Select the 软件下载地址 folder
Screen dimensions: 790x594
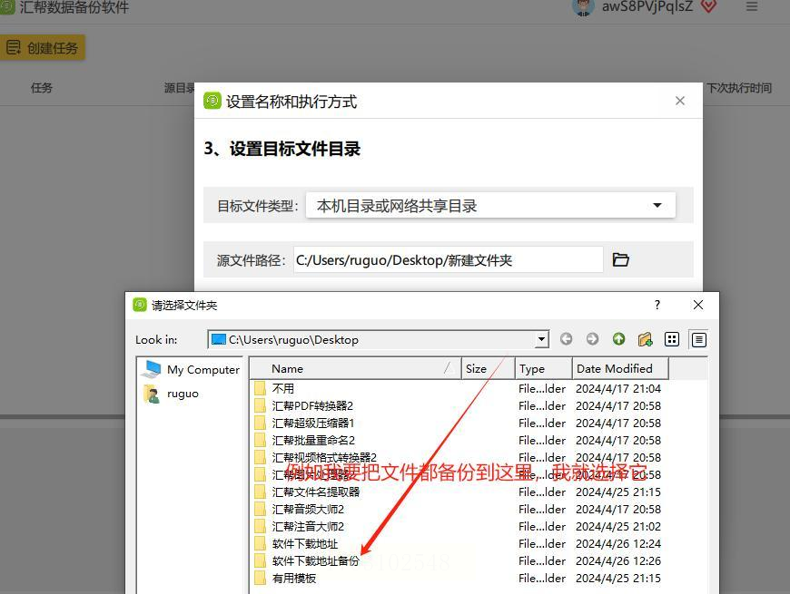click(x=305, y=544)
